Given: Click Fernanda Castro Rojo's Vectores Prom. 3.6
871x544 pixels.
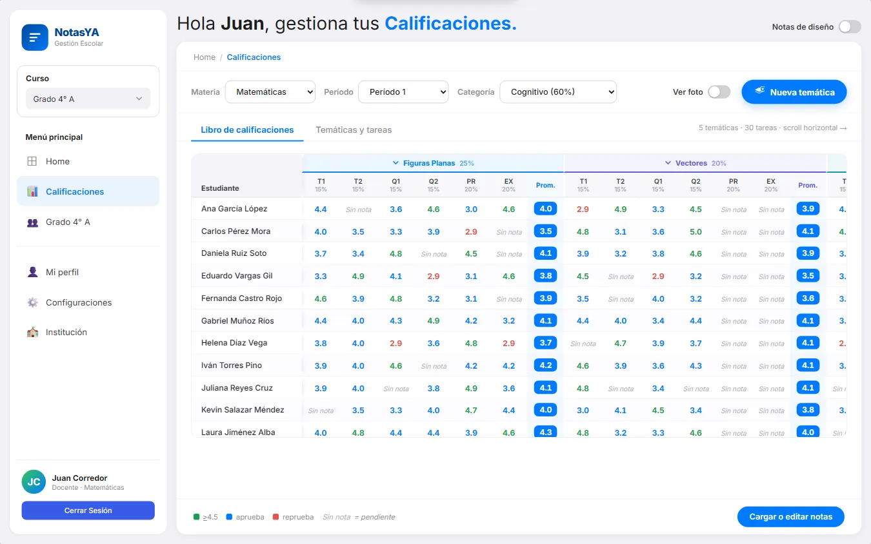Looking at the screenshot, I should [x=808, y=298].
